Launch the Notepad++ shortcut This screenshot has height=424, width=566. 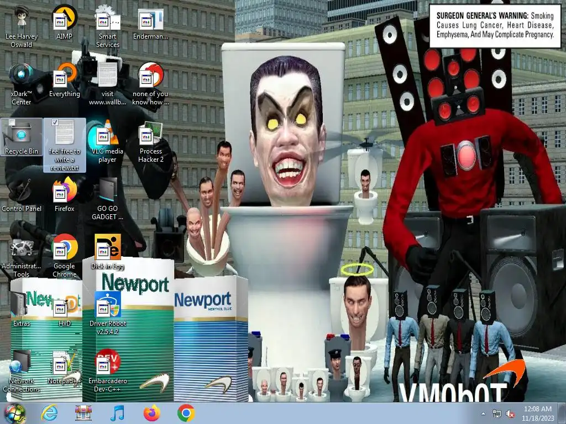coord(64,367)
